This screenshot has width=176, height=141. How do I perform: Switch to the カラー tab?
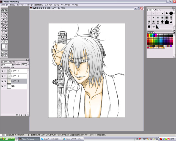(157, 10)
